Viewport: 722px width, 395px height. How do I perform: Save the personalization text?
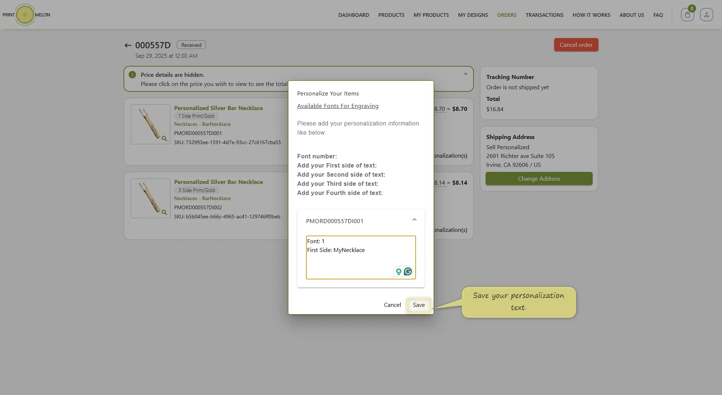[x=419, y=305]
